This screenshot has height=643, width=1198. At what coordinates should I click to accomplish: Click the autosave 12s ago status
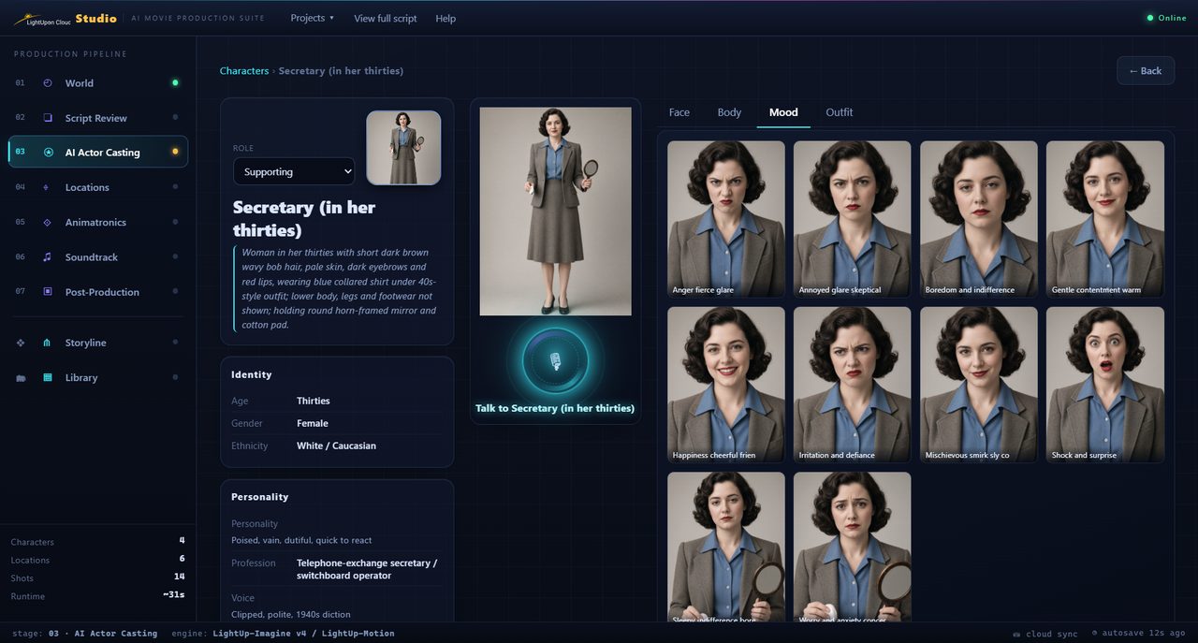1140,634
